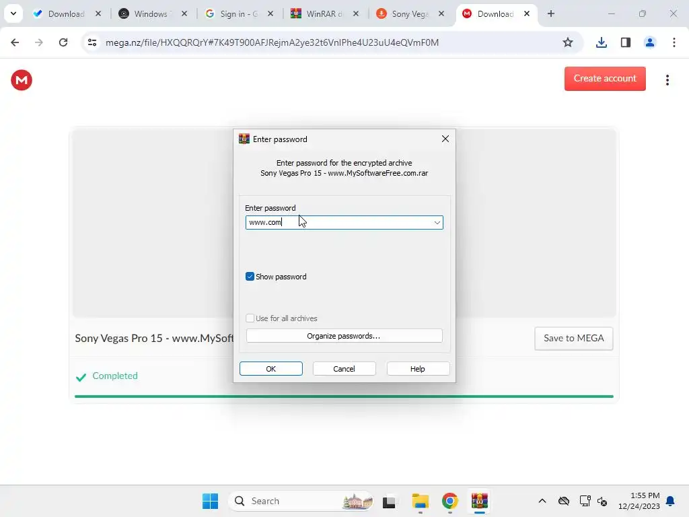Open Help in the password dialog
The width and height of the screenshot is (689, 517).
[417, 369]
